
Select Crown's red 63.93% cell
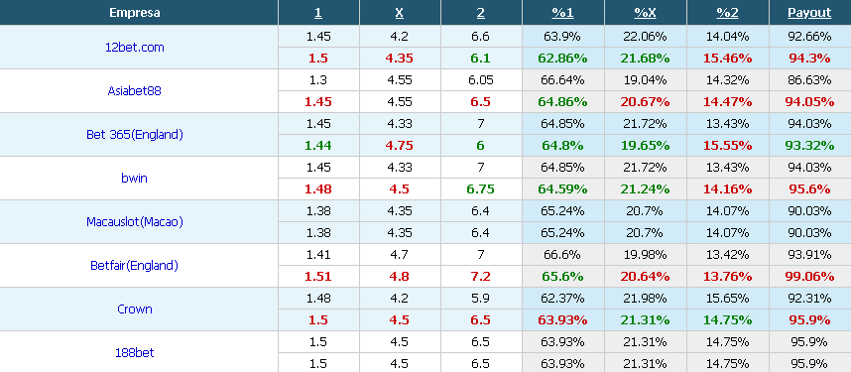tap(562, 319)
